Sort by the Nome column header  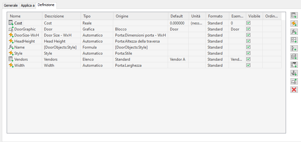pos(25,16)
